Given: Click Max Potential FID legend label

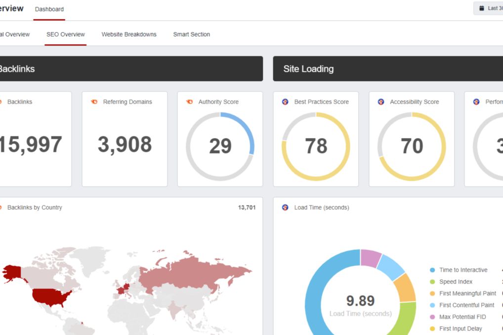Looking at the screenshot, I should pyautogui.click(x=462, y=317).
